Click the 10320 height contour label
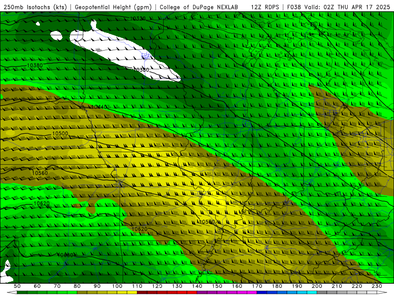 pos(138,19)
